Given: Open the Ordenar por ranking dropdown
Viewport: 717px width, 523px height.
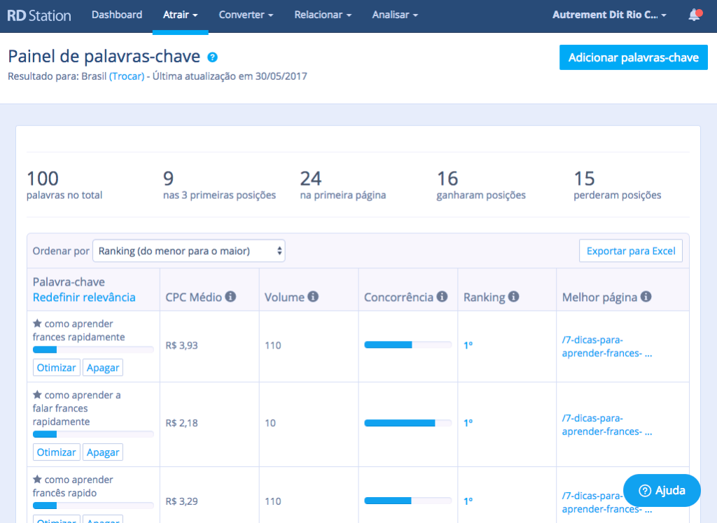Looking at the screenshot, I should point(189,251).
